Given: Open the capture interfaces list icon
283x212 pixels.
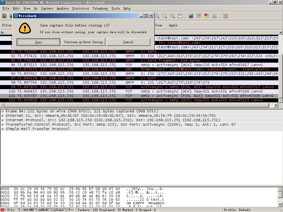Looking at the screenshot, I should [x=4, y=16].
